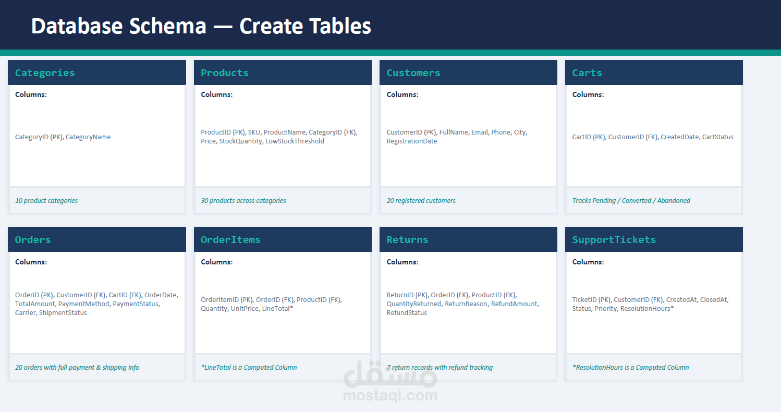Screen dimensions: 781x412
Task: Click the note 30 products across categories
Action: [x=243, y=200]
